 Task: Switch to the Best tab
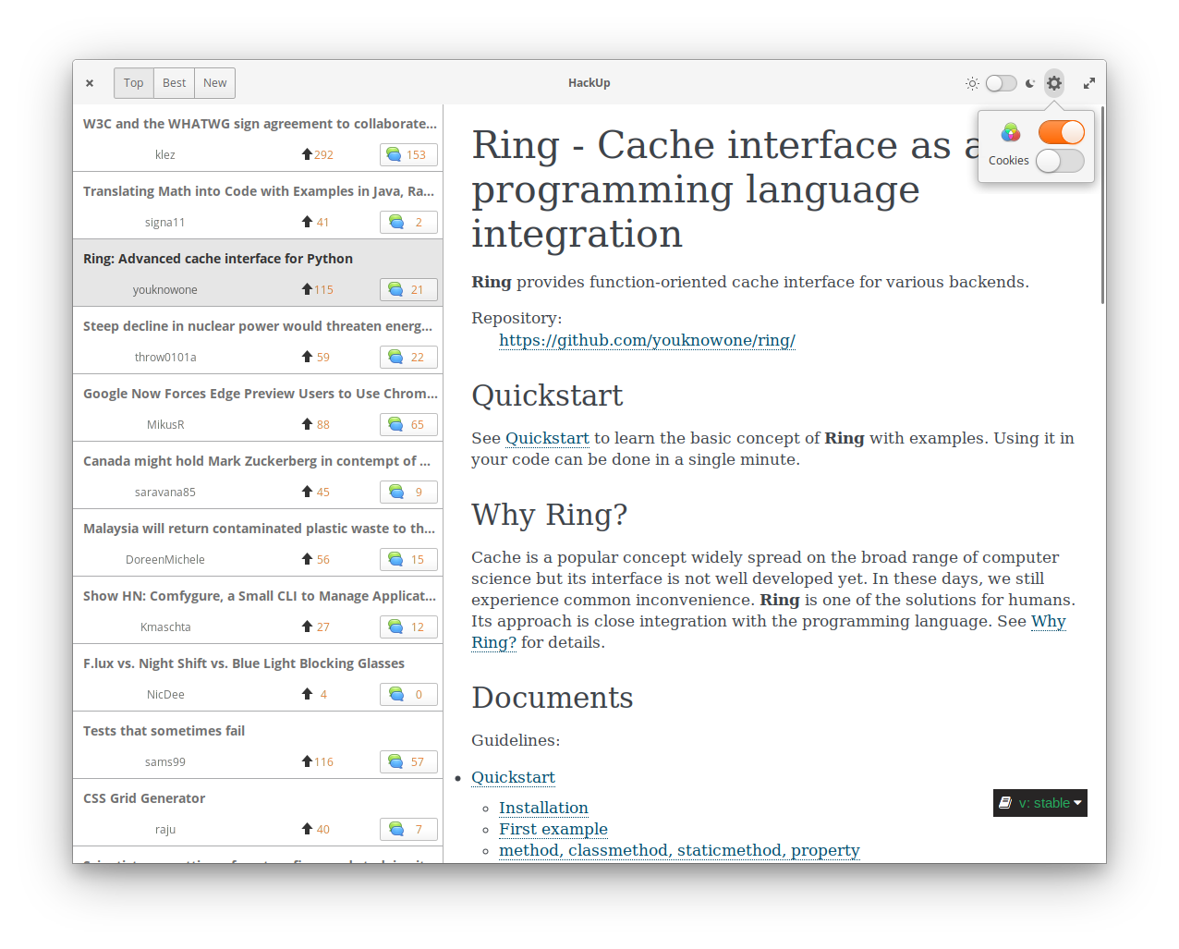coord(175,83)
